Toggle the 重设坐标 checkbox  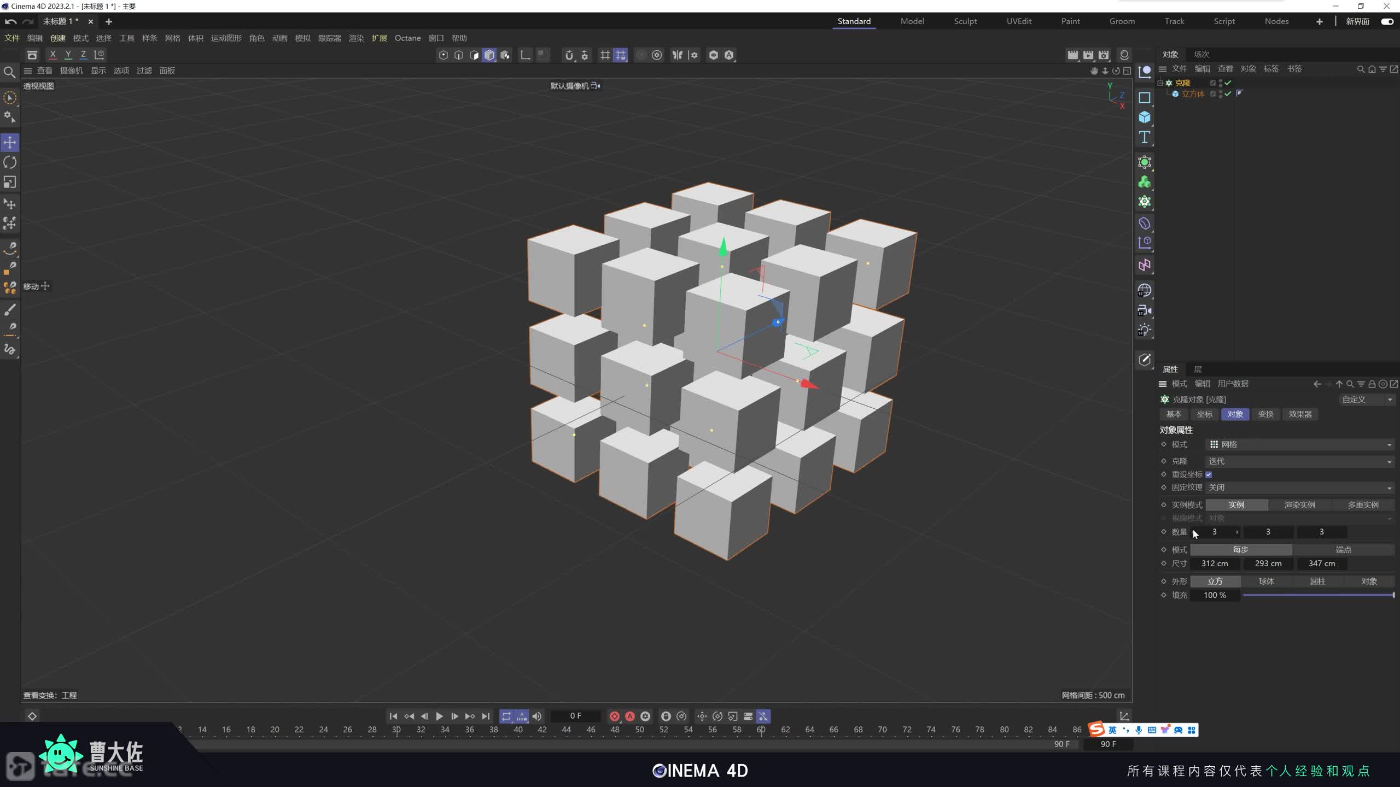click(1209, 474)
